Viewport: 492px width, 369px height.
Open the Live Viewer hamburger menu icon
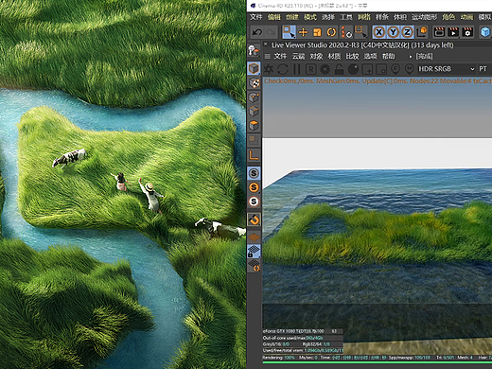point(268,57)
